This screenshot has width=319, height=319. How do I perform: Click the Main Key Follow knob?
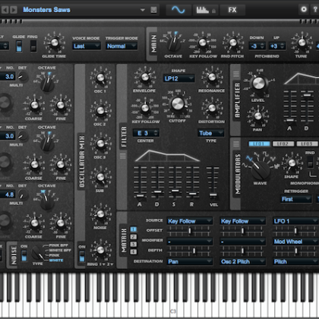click(x=203, y=43)
